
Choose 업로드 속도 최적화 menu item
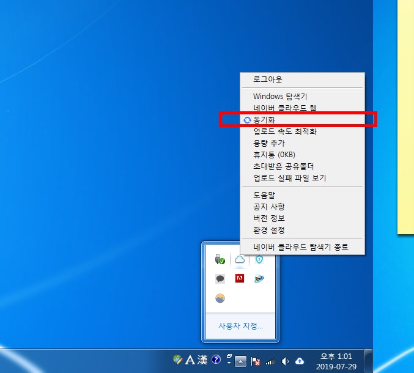(x=302, y=131)
